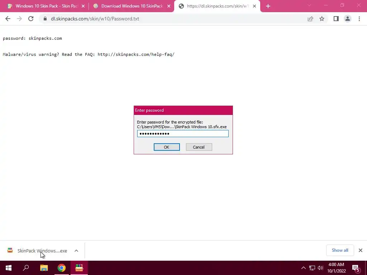Viewport: 367px width, 275px height.
Task: Open the browser side panel
Action: (336, 19)
